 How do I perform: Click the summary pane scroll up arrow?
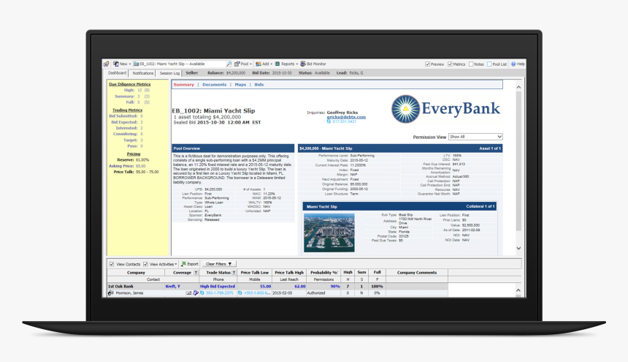pos(518,87)
